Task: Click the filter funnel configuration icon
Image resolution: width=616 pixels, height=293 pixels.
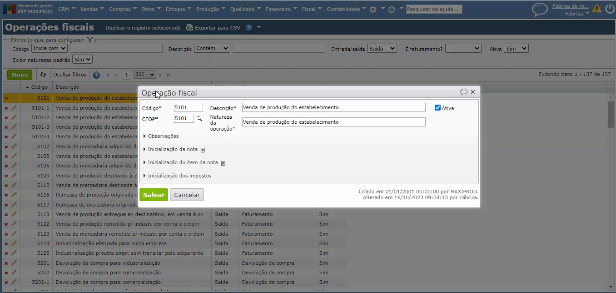Action: tap(90, 40)
